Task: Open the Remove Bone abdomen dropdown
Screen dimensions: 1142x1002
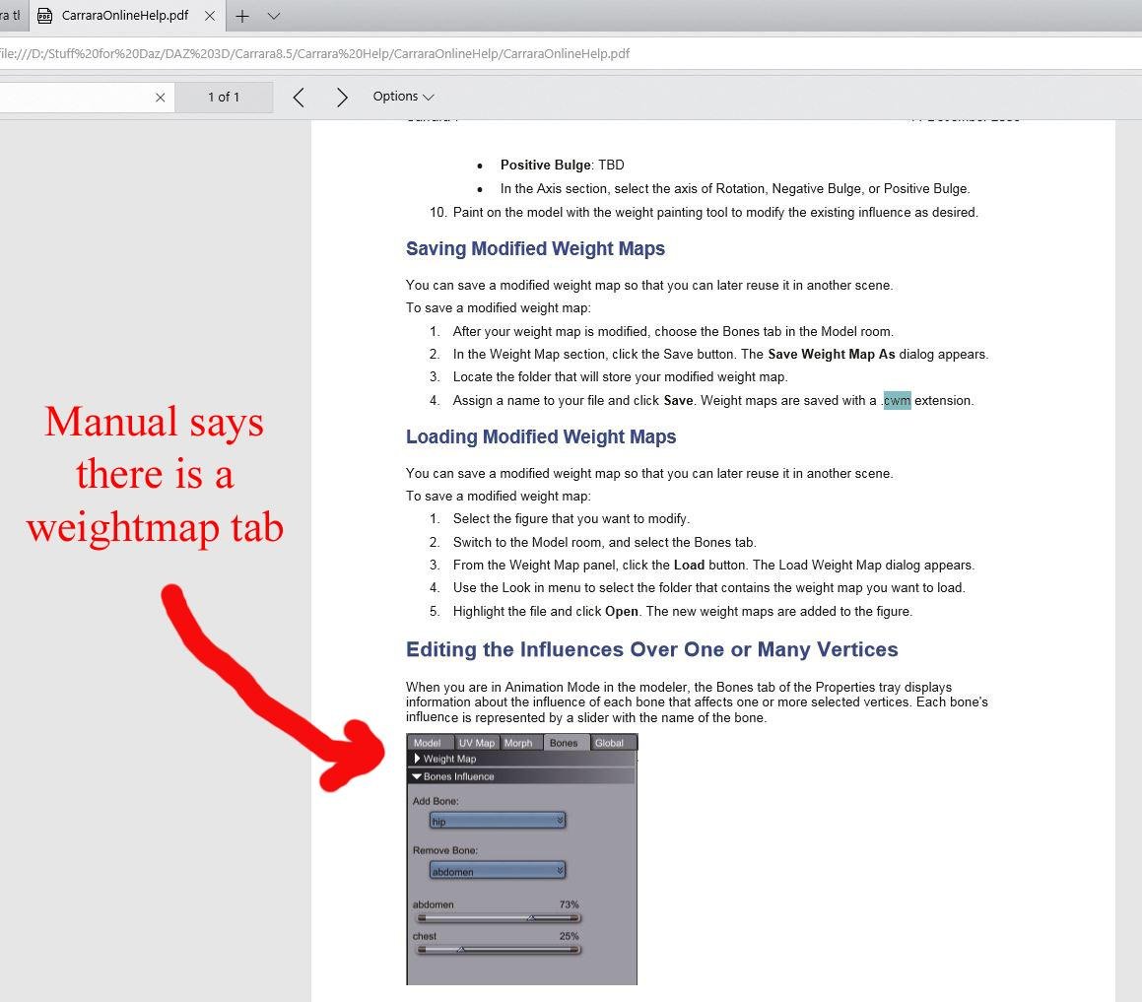Action: (498, 871)
